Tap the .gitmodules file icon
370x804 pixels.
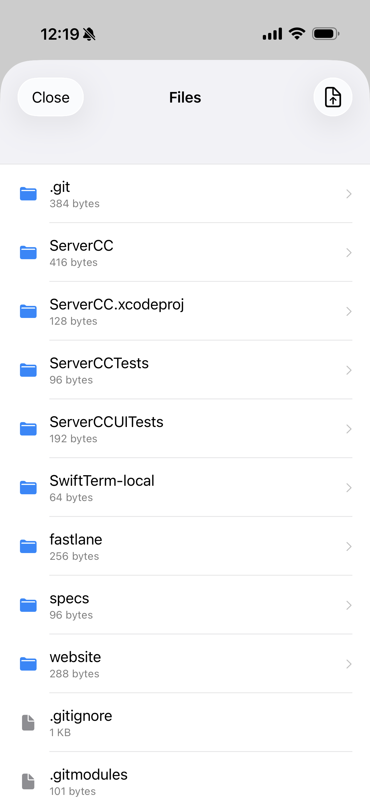28,781
